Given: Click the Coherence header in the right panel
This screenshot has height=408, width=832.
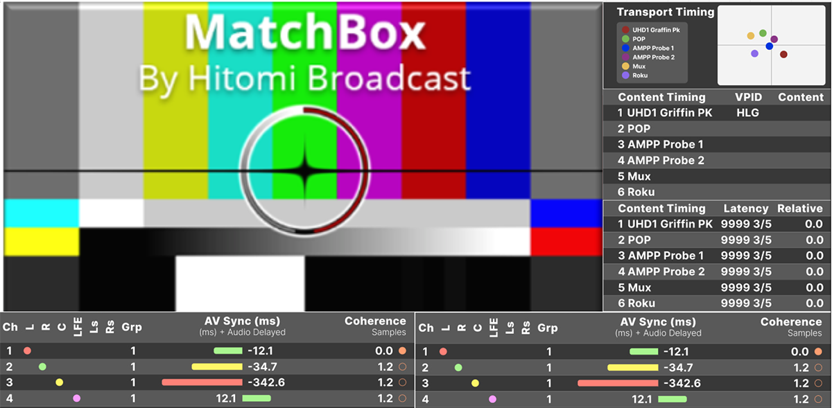Looking at the screenshot, I should (791, 322).
